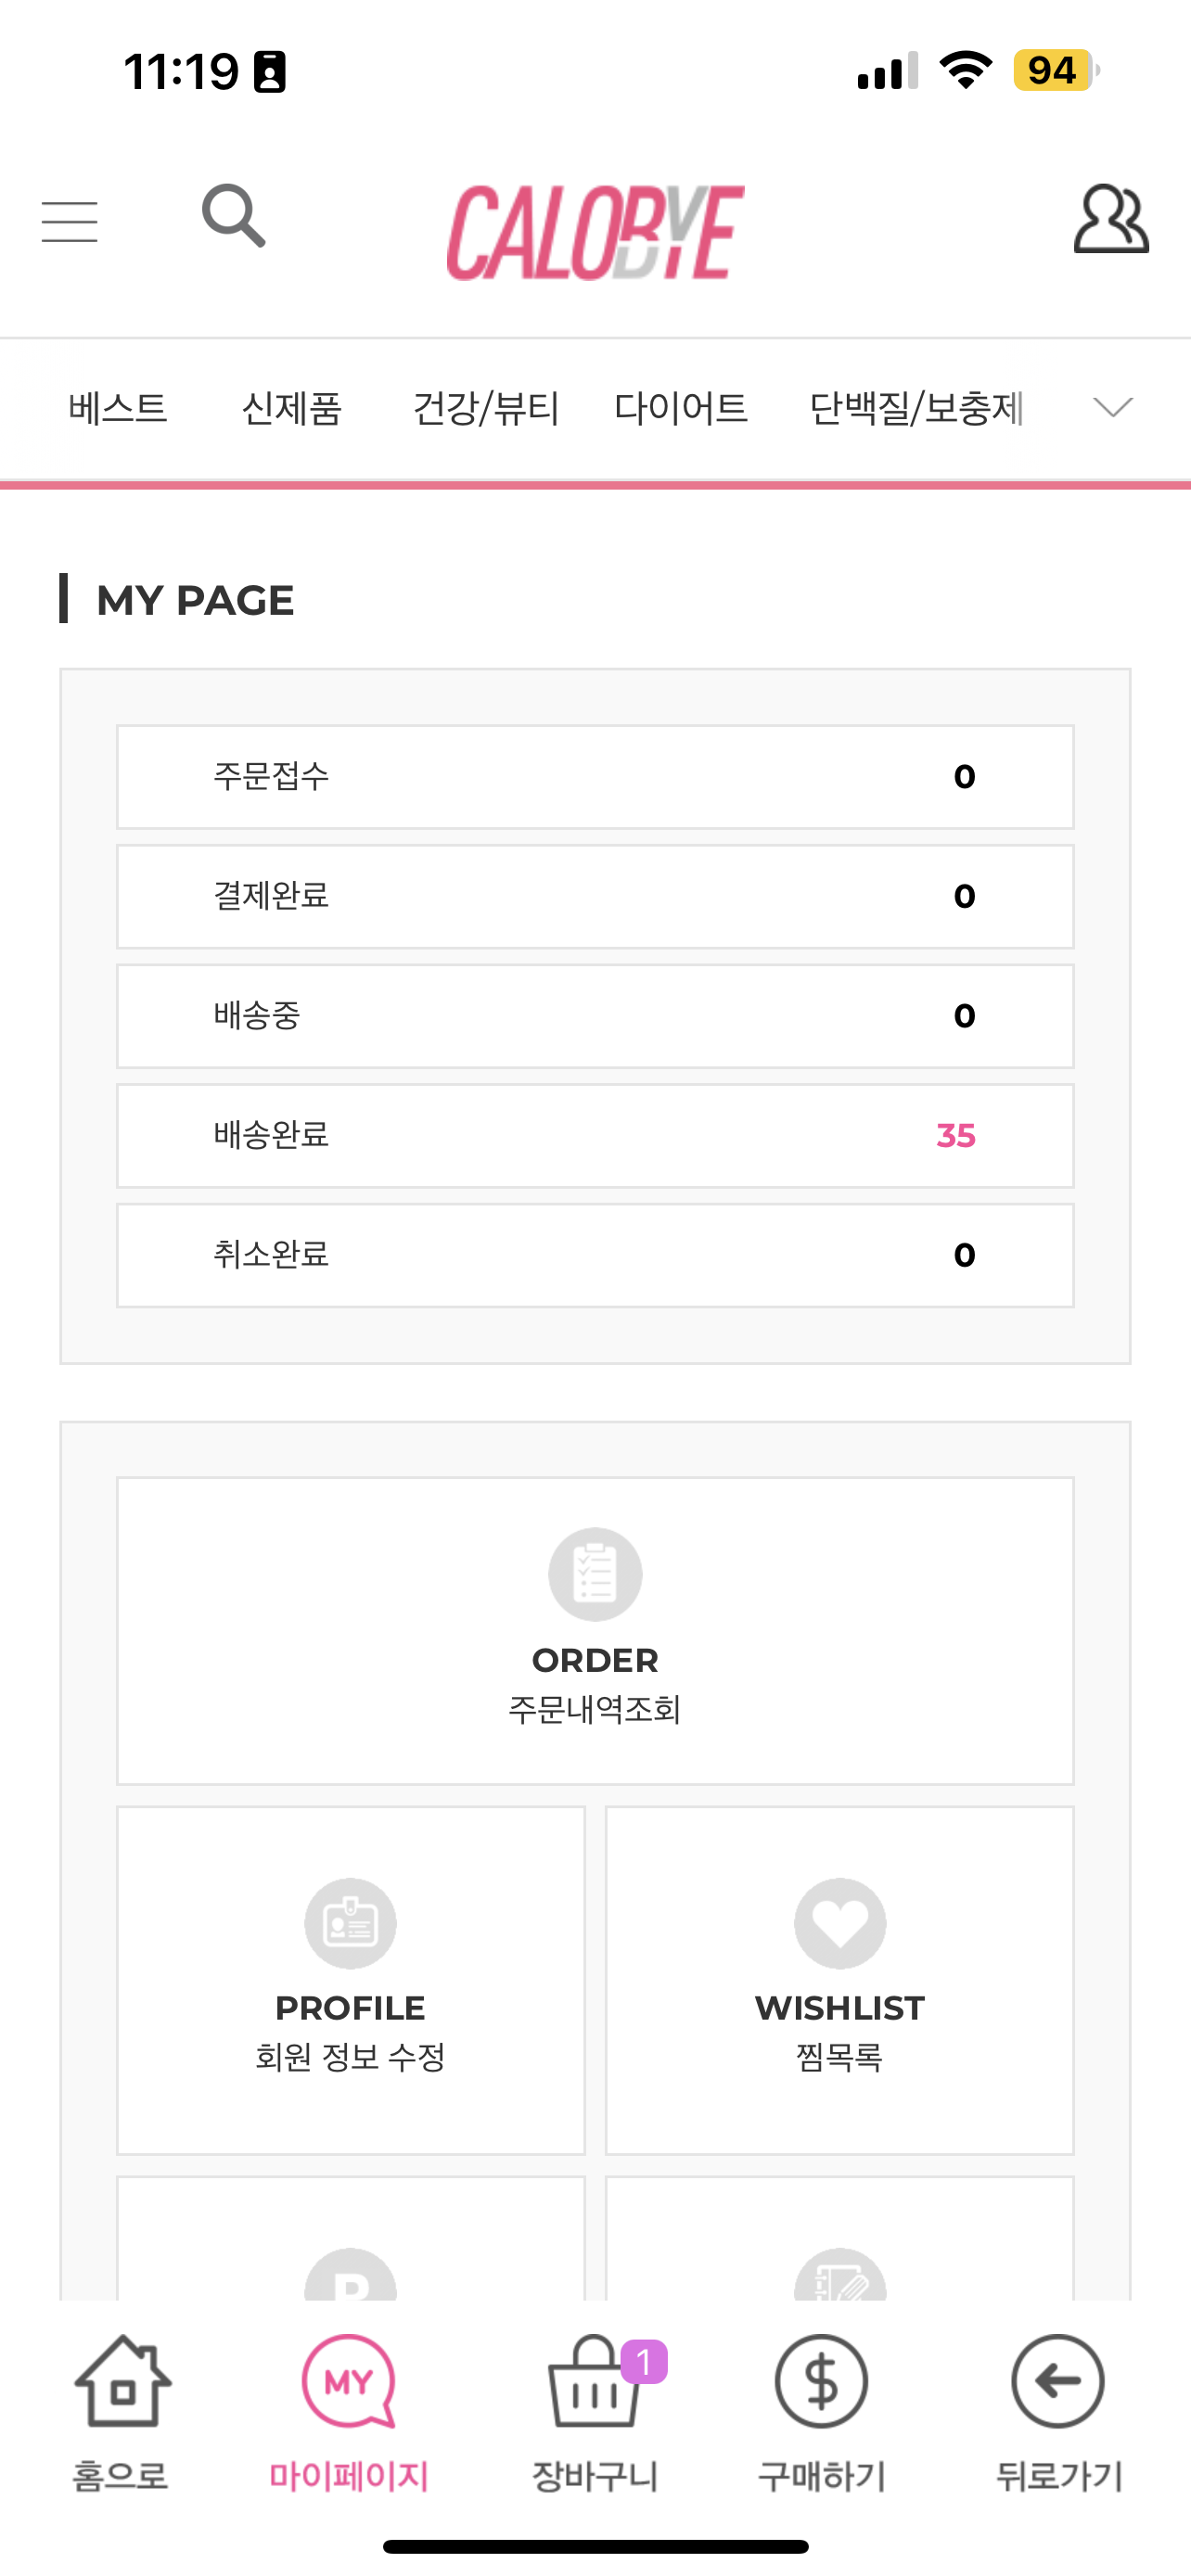View 배송완료 orders count 35

(x=955, y=1136)
